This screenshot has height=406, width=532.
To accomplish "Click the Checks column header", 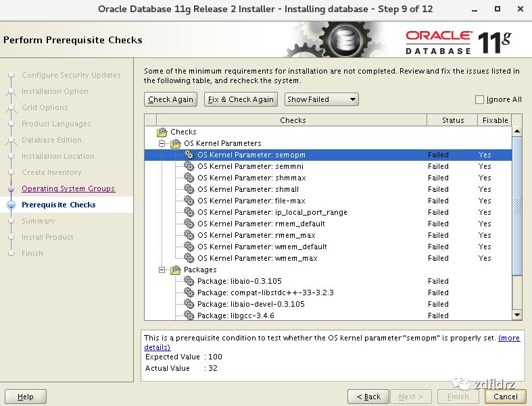I will click(x=293, y=120).
